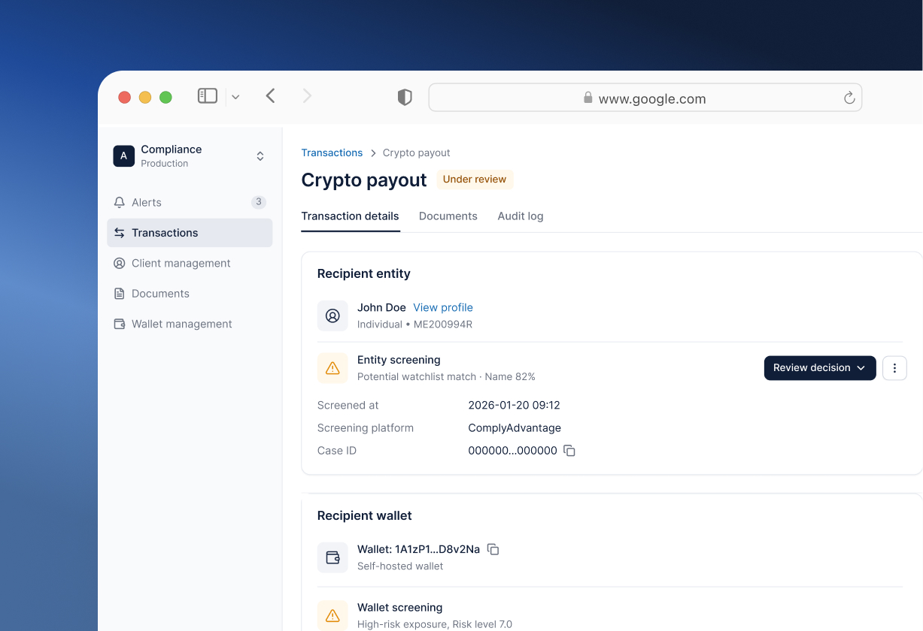Switch to the Audit log tab
Image resolution: width=923 pixels, height=631 pixels.
[x=521, y=216]
